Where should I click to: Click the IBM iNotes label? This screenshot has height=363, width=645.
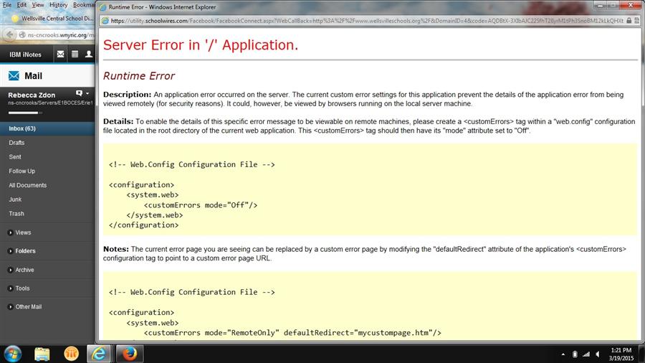(26, 55)
